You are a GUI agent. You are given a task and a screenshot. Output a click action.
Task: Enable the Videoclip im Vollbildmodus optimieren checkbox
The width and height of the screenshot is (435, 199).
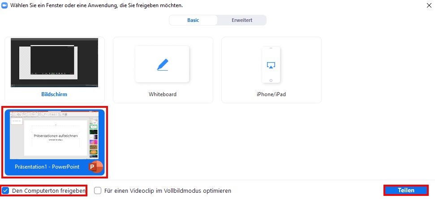98,191
